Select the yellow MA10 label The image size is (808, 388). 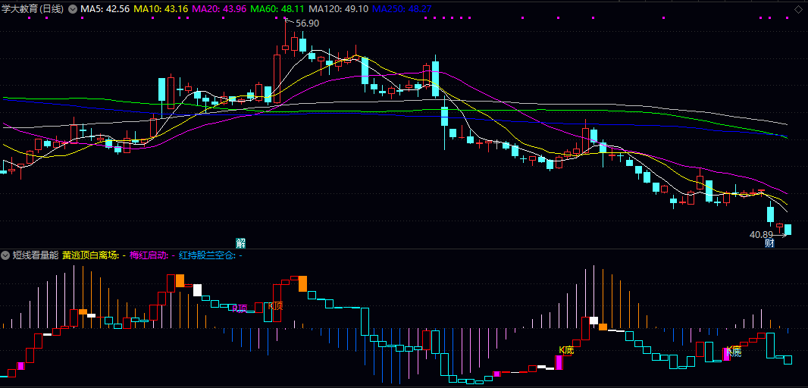tap(161, 9)
